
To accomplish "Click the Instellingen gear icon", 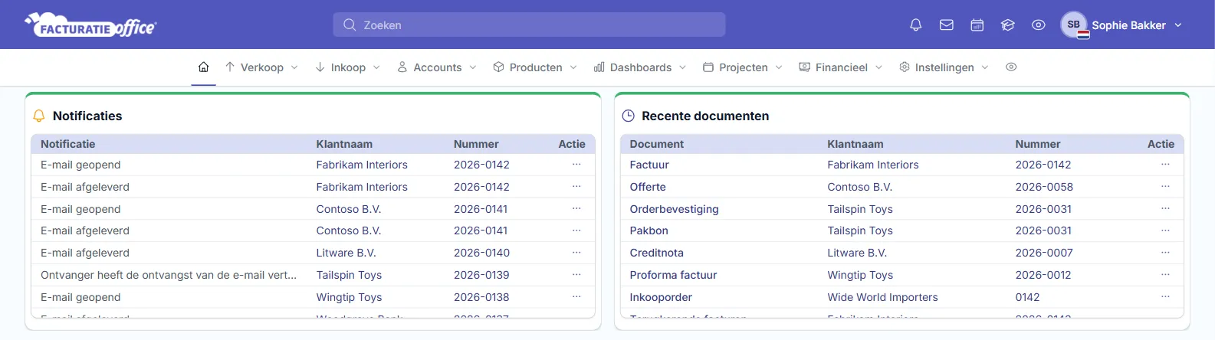I will [905, 67].
